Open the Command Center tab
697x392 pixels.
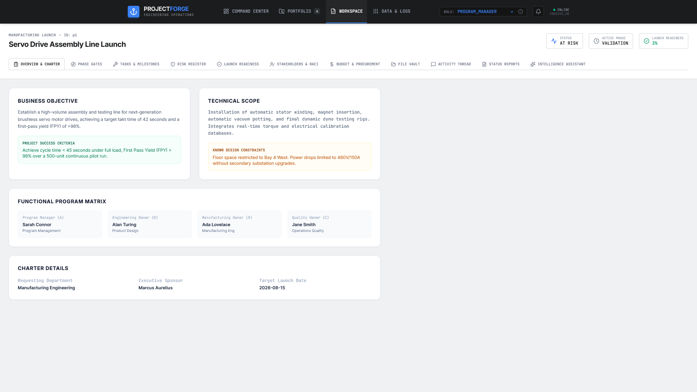246,11
